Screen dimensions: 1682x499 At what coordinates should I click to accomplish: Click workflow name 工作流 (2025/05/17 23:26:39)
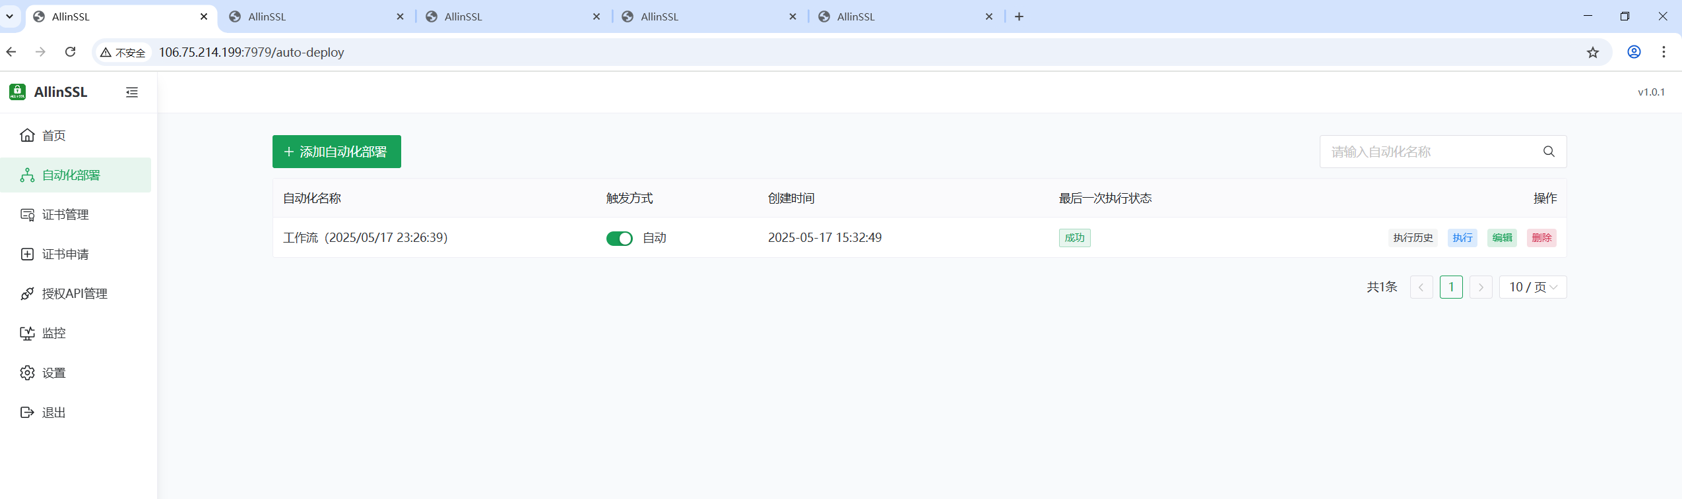[x=366, y=237]
